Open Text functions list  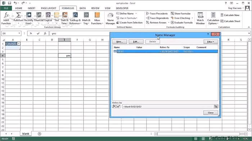[x=57, y=19]
